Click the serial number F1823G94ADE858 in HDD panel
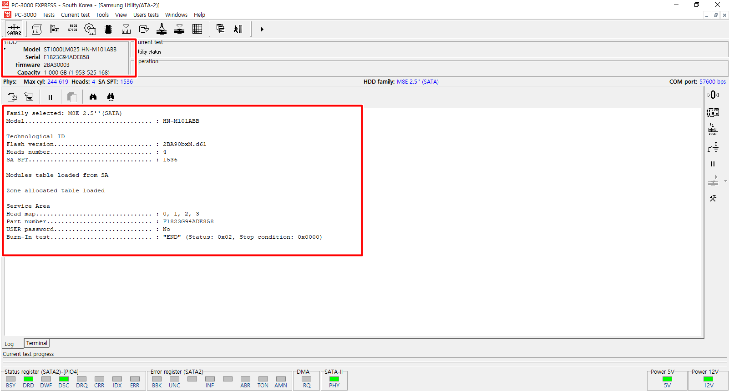The image size is (729, 391). coord(66,57)
